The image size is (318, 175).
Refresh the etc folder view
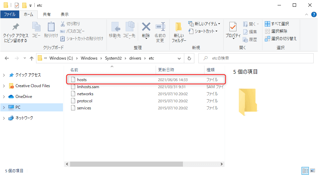(x=189, y=58)
